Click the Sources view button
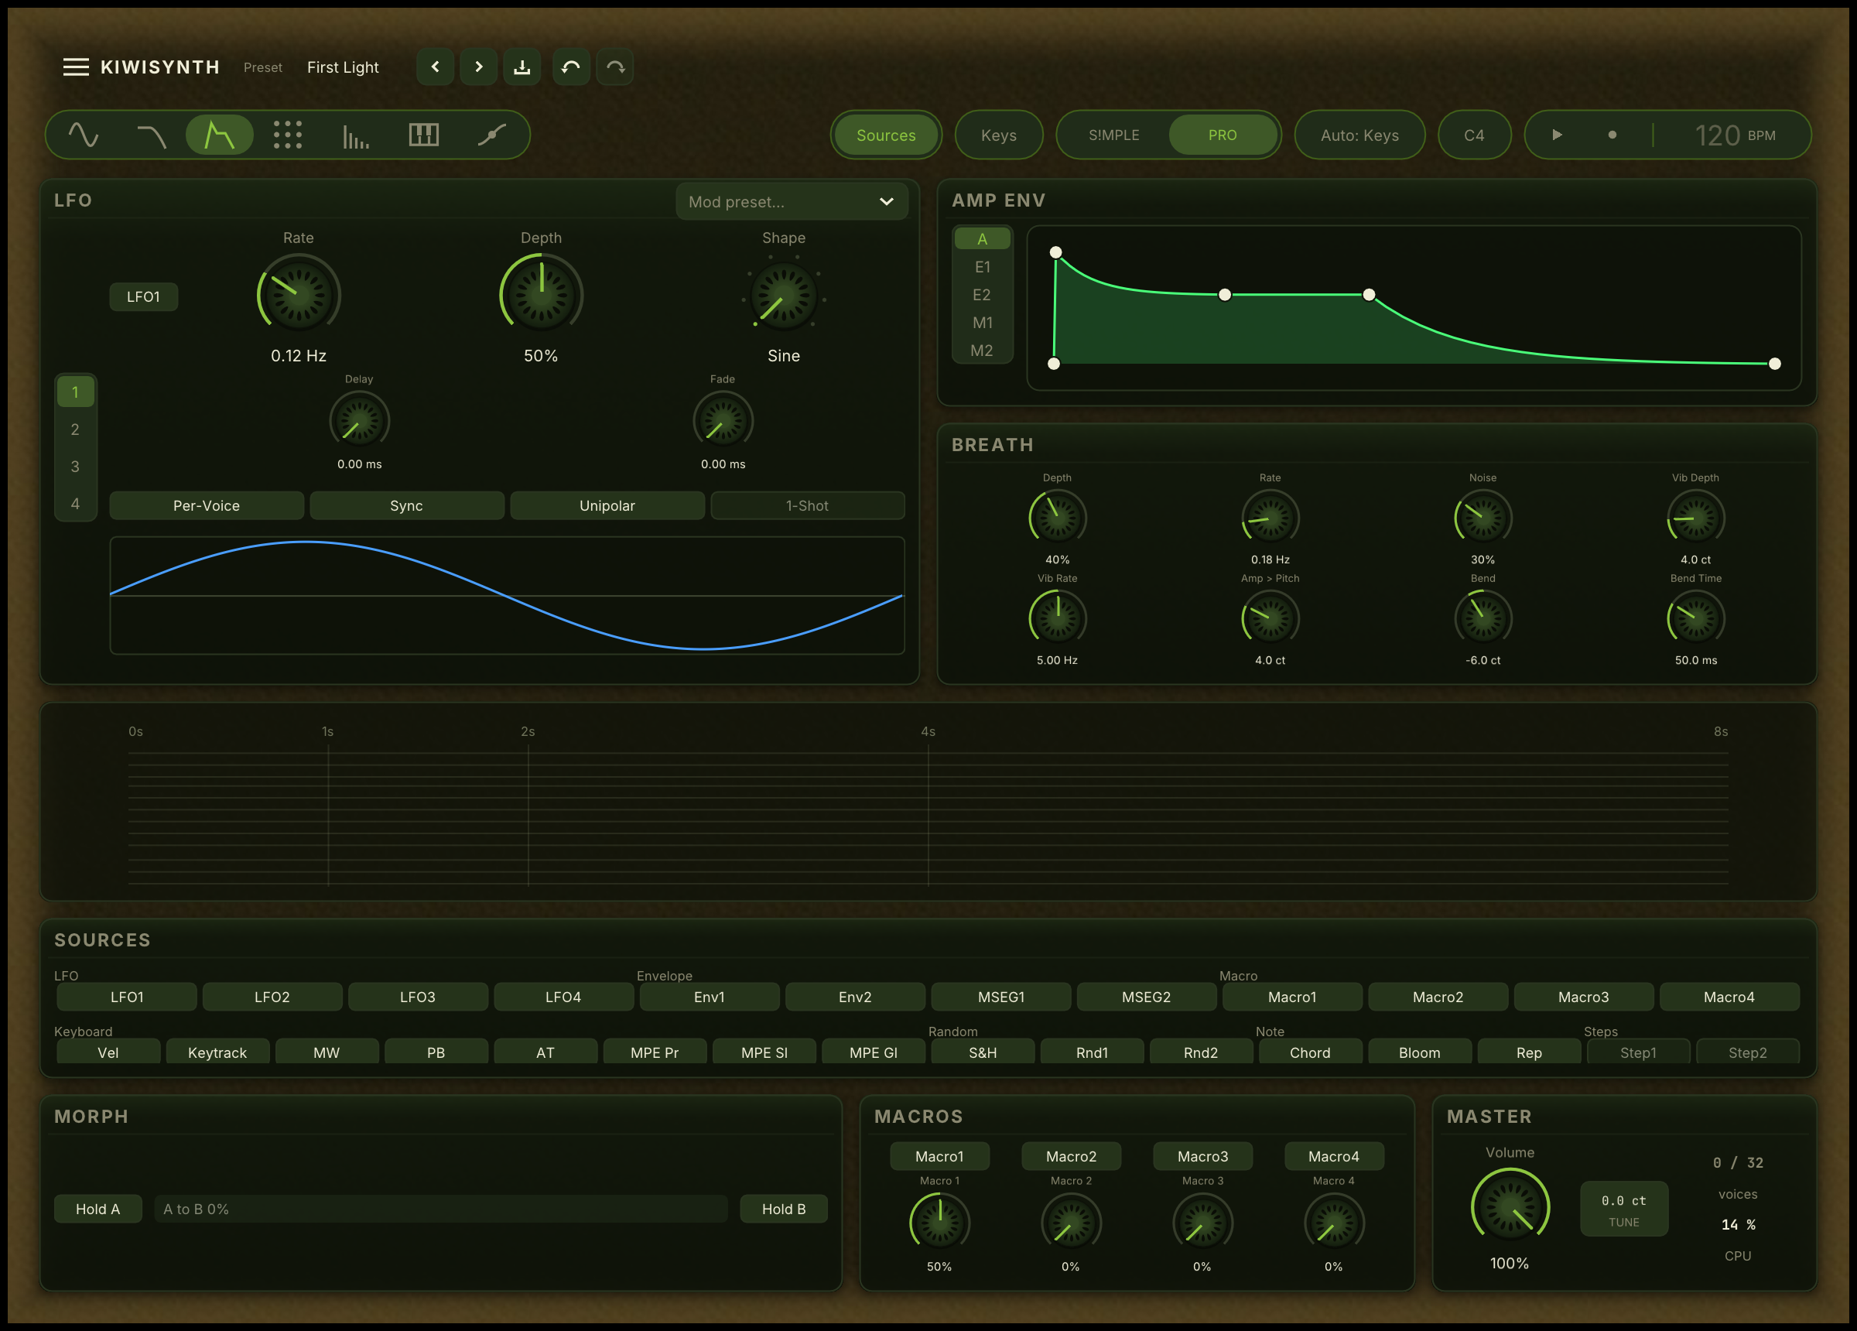Screen dimensions: 1857x1331 click(886, 135)
